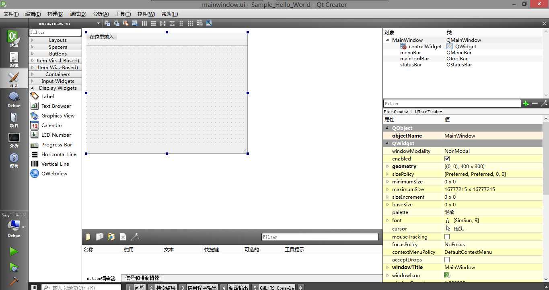
Task: Apply Lay Out Vertically toolbar icon
Action: pos(154,23)
